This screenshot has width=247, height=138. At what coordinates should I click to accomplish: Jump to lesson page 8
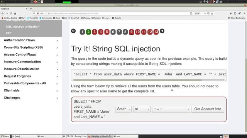(x=125, y=32)
